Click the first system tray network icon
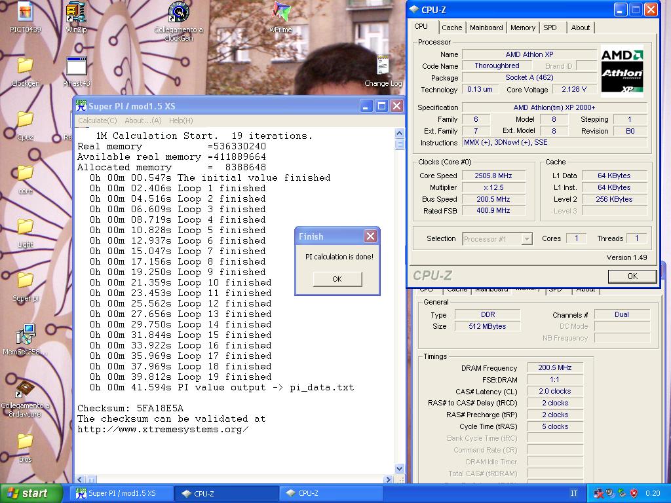 tap(598, 493)
